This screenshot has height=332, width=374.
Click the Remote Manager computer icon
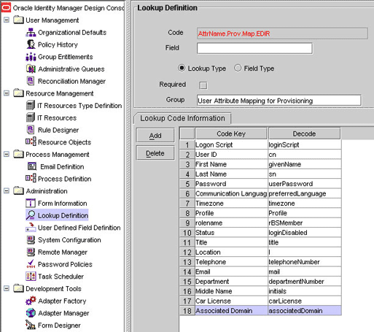coord(31,252)
